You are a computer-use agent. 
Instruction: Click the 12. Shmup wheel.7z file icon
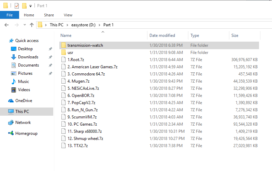click(63, 138)
